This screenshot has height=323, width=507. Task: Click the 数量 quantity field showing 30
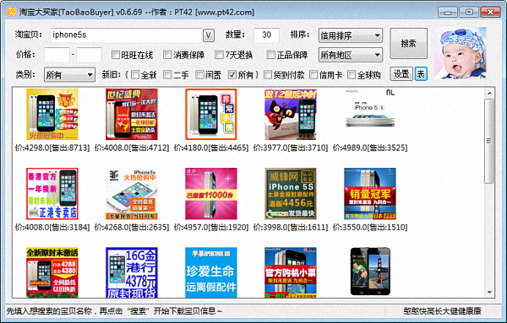266,35
